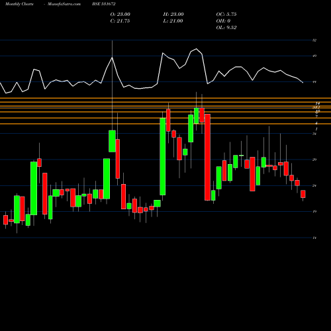Click the OH: 0 reading
The width and height of the screenshot is (331, 331).
coord(223,21)
